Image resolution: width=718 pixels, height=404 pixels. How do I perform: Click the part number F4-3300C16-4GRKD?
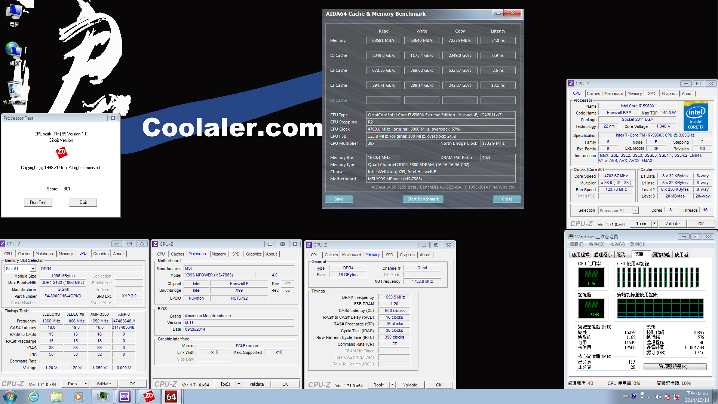click(63, 296)
